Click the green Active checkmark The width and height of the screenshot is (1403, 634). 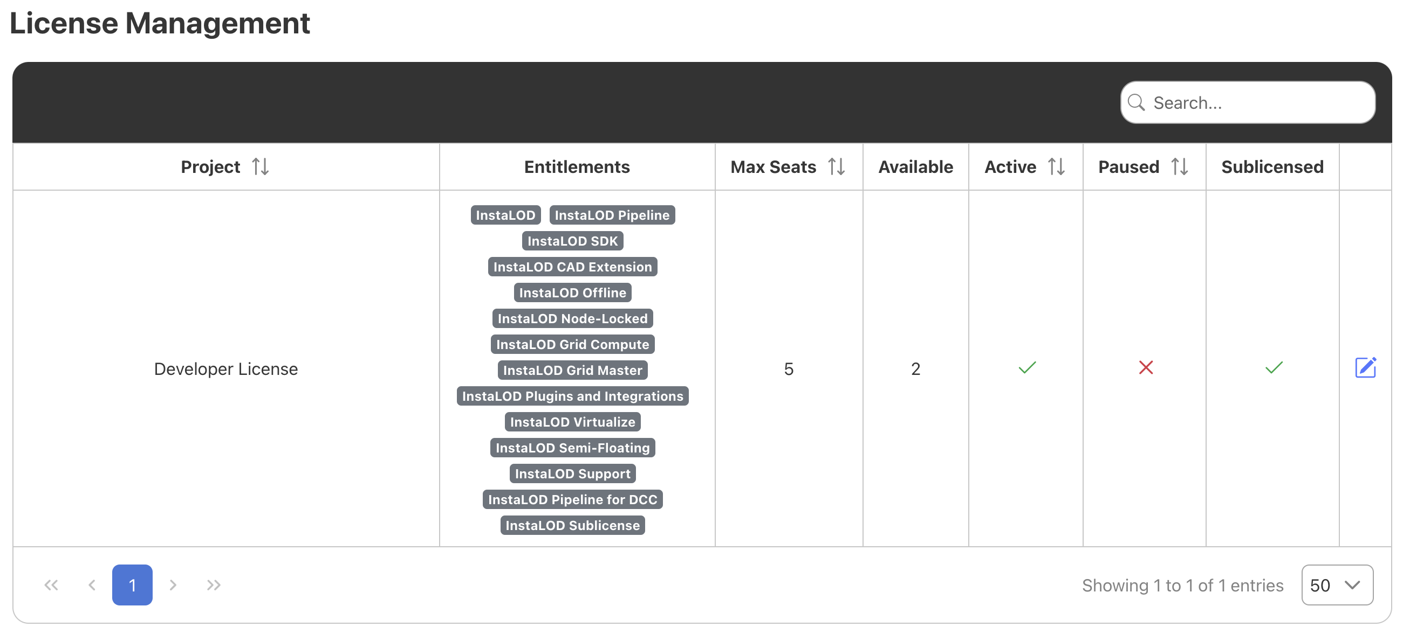click(1026, 368)
